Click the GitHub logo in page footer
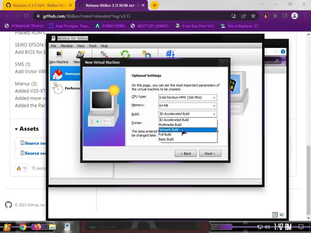Viewport: 311px width, 233px height. (x=9, y=205)
